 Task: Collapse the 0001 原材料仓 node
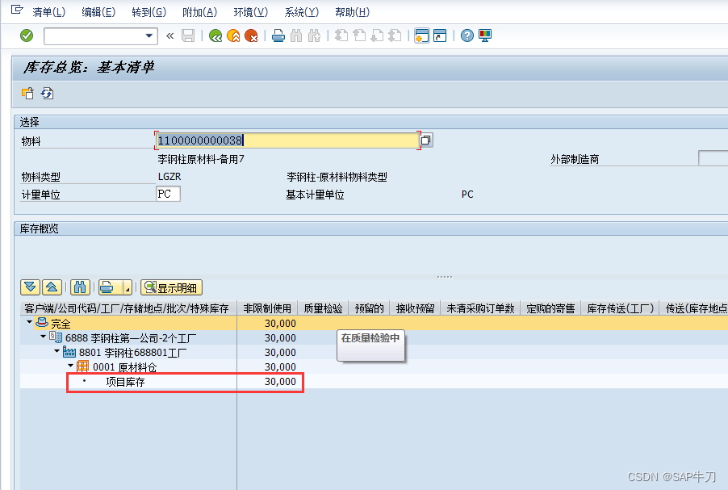[70, 365]
